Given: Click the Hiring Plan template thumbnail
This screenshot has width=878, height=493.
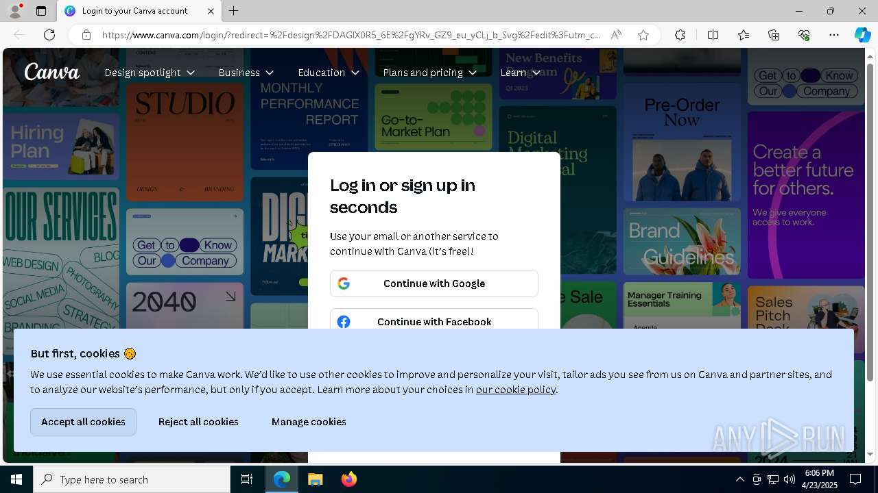Looking at the screenshot, I should coord(61,148).
